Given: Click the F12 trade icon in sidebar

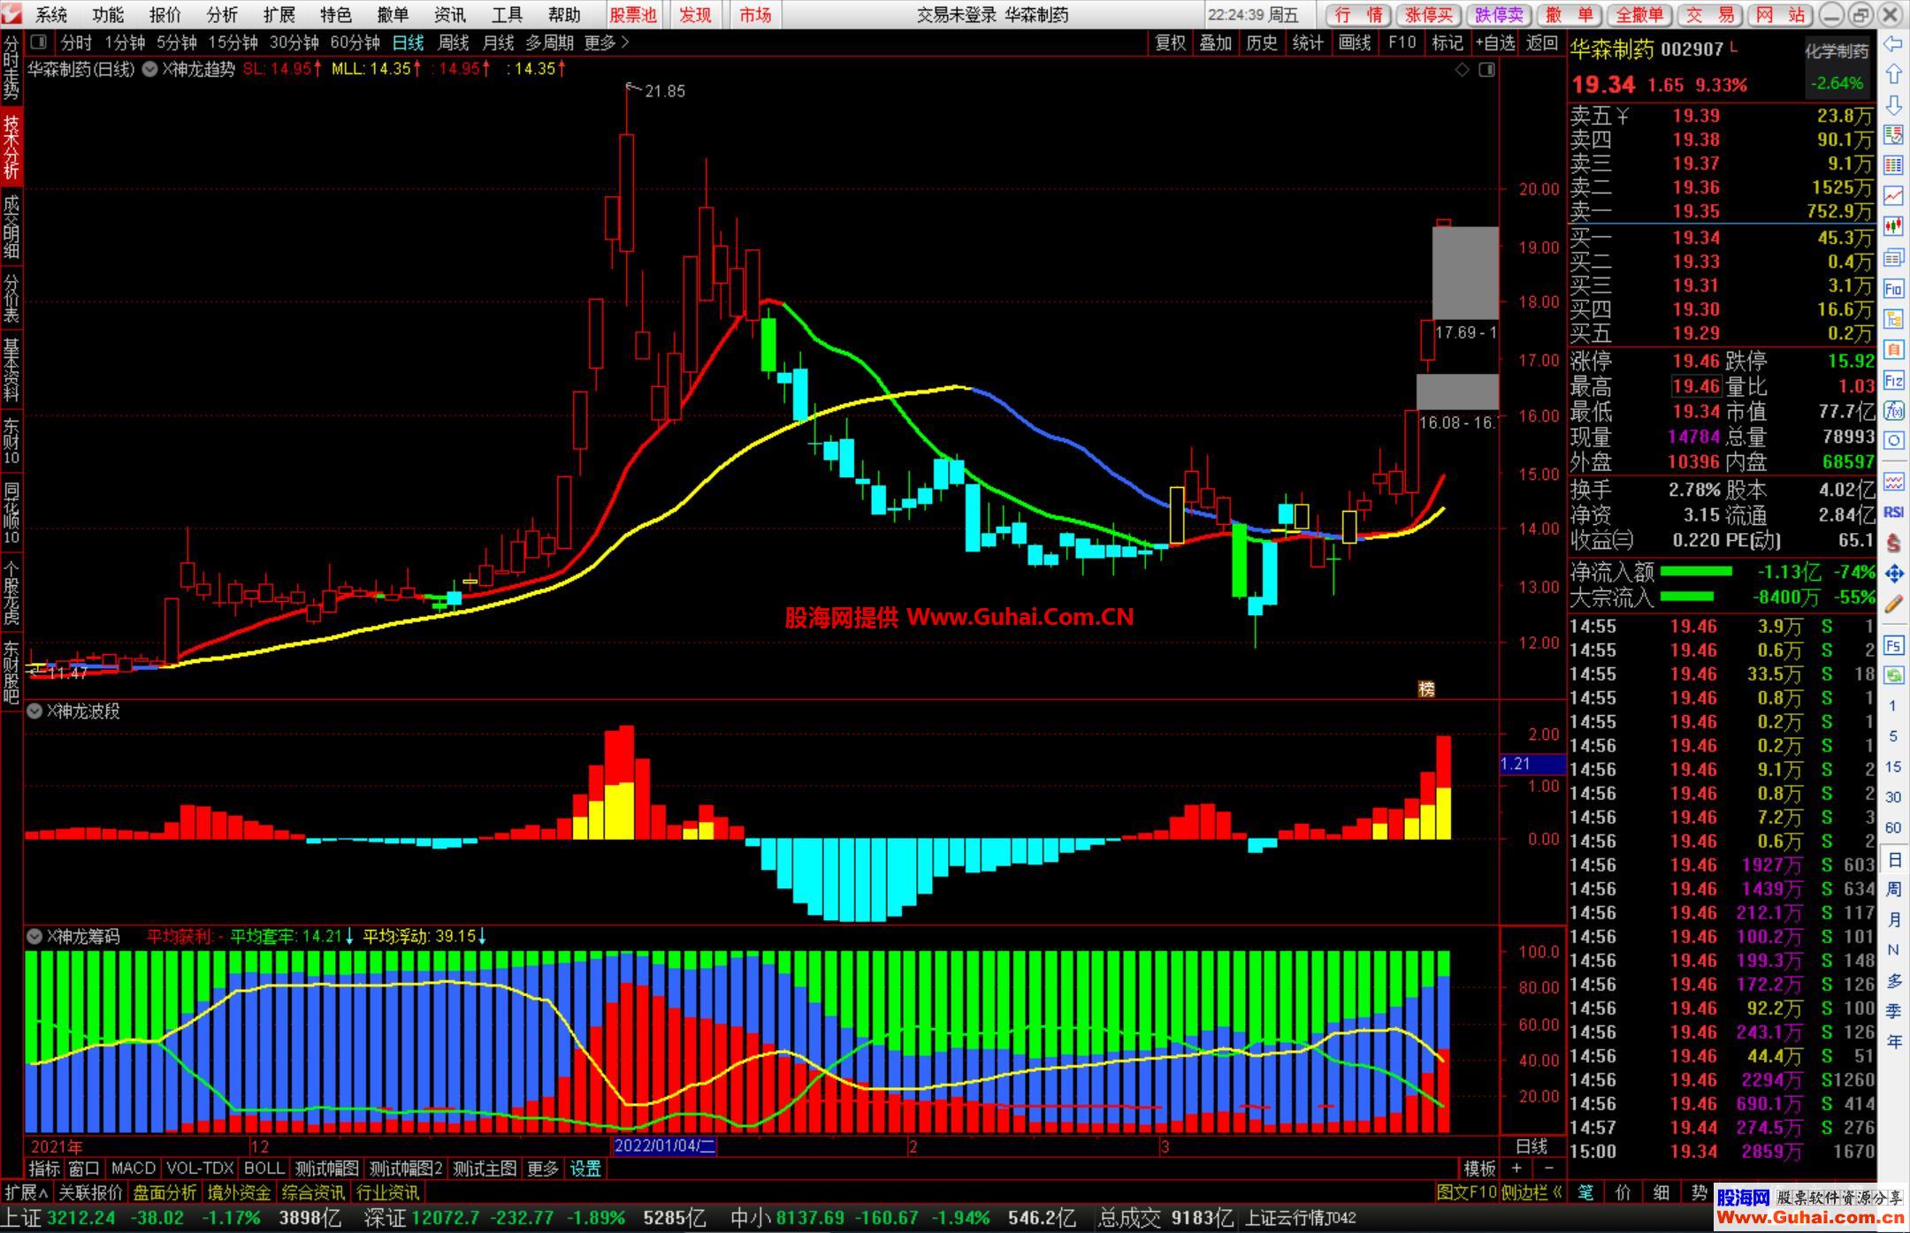Looking at the screenshot, I should 1893,381.
